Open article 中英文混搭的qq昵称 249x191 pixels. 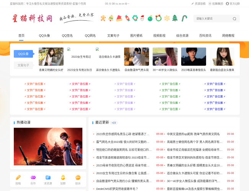tap(193, 134)
